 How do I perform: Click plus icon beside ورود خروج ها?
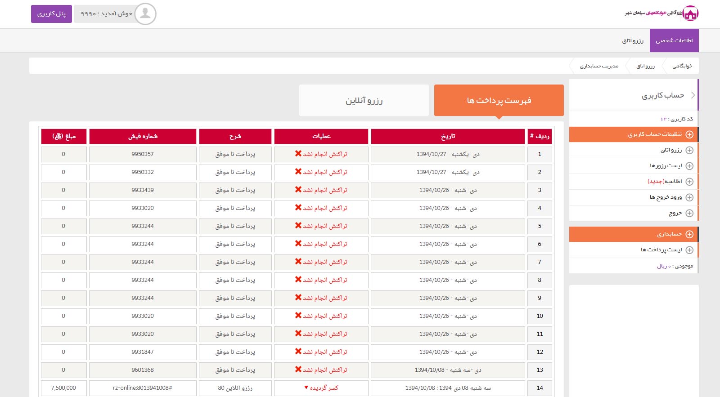(x=689, y=197)
